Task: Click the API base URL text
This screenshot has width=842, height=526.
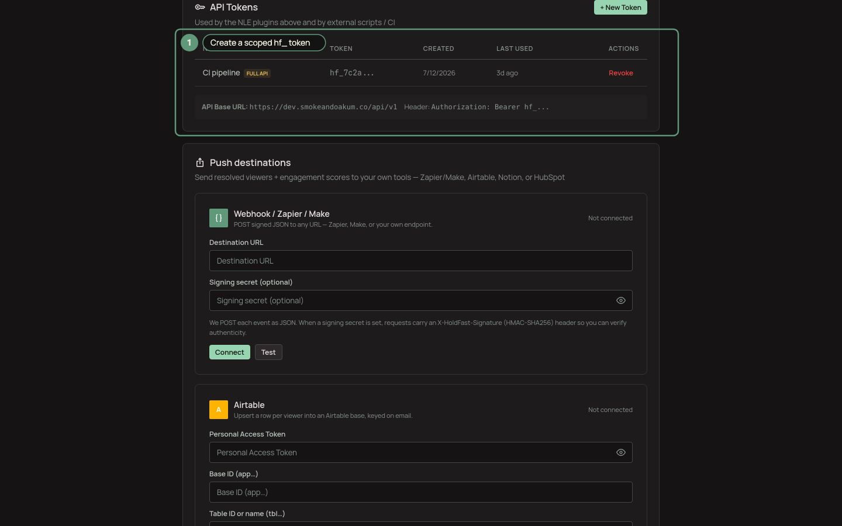Action: click(323, 107)
